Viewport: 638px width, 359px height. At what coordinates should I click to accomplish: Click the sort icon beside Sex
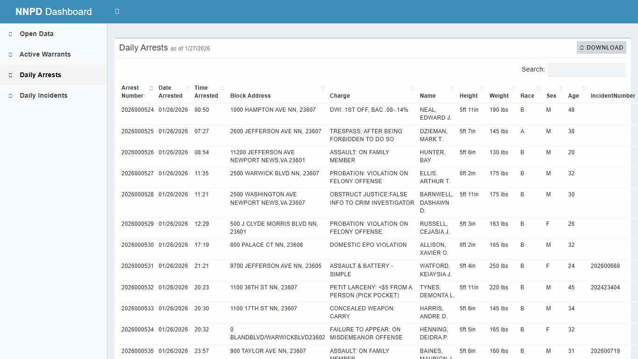point(560,88)
